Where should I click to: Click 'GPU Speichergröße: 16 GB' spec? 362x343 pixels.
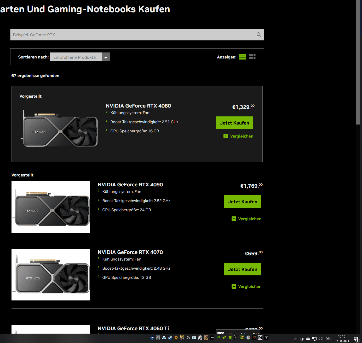pyautogui.click(x=135, y=131)
